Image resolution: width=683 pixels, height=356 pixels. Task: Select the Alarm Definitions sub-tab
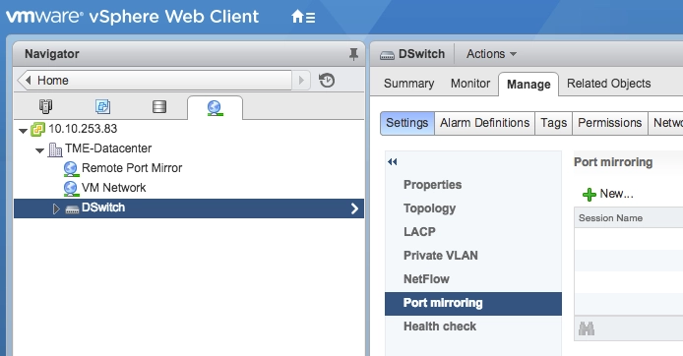click(x=484, y=123)
